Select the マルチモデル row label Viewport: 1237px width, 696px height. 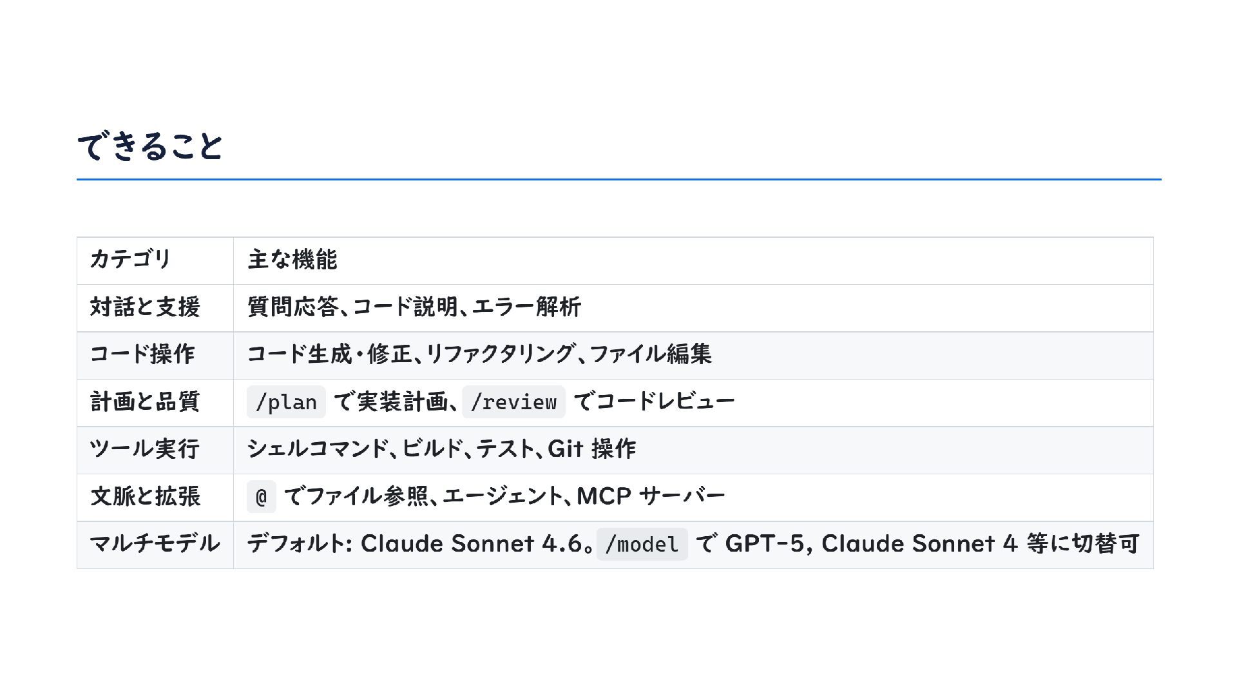155,543
